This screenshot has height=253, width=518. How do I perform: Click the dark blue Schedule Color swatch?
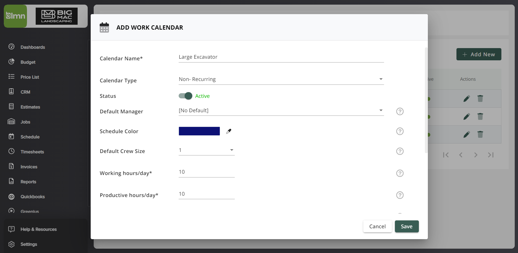(x=199, y=131)
